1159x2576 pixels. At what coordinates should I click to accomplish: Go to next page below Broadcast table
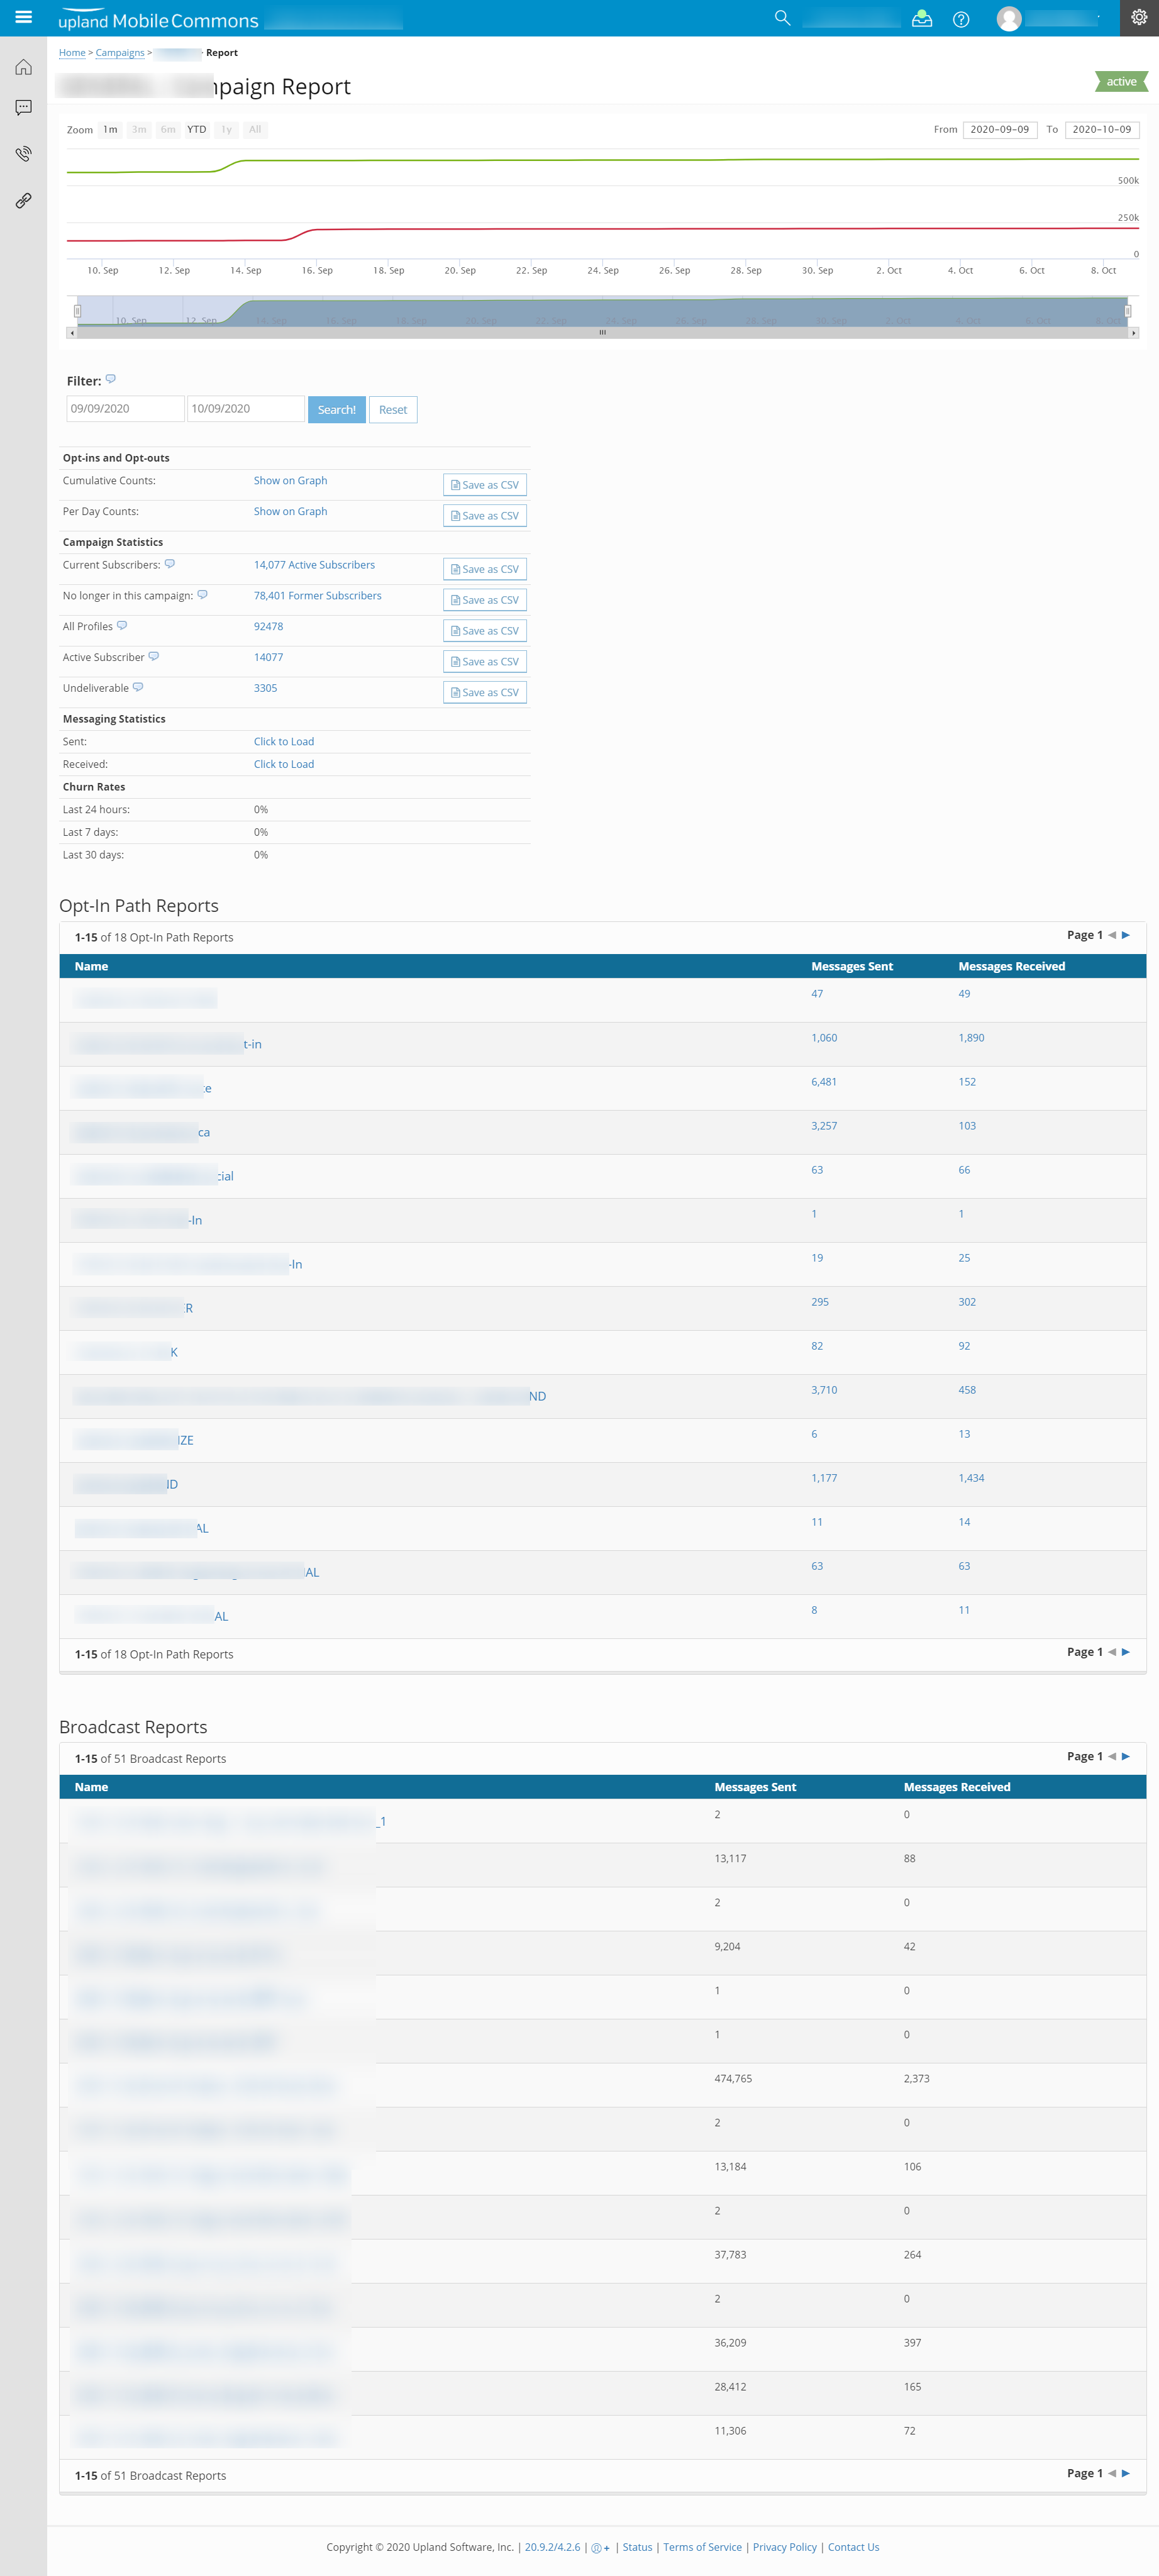pyautogui.click(x=1125, y=2473)
